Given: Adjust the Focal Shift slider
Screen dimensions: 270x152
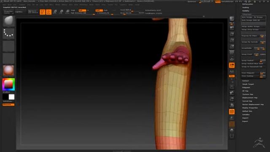Looking at the screenshot, I should pyautogui.click(x=132, y=10).
